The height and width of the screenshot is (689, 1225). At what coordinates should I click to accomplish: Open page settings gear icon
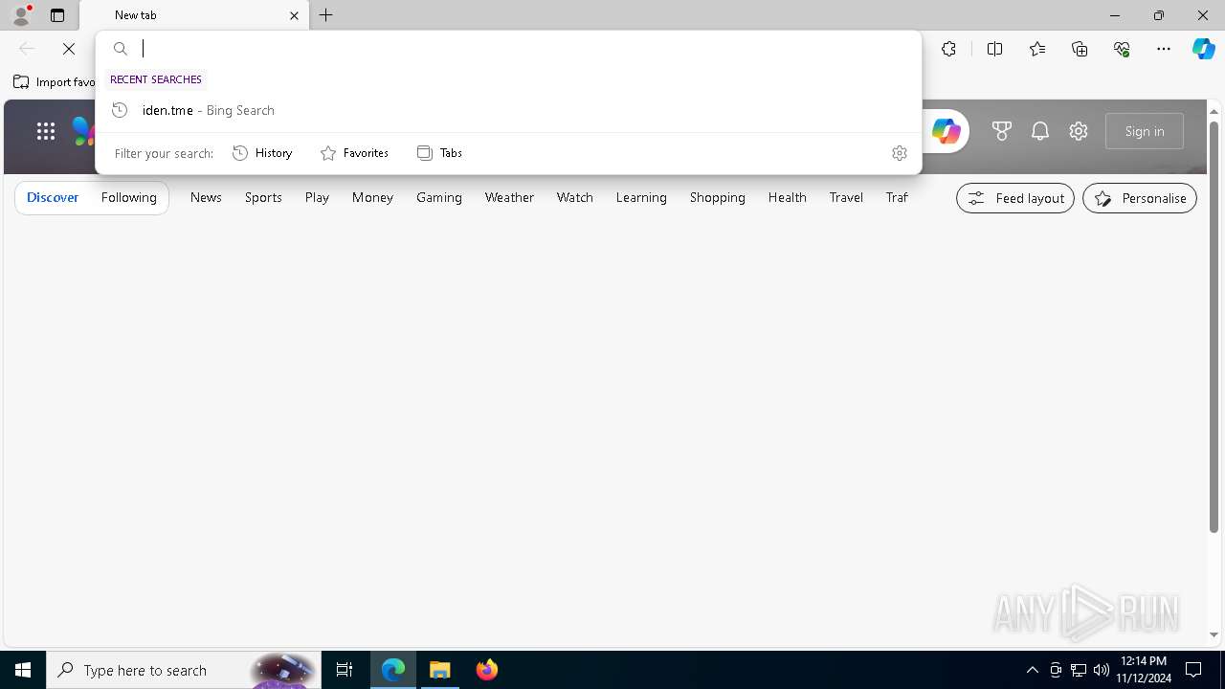click(1079, 131)
